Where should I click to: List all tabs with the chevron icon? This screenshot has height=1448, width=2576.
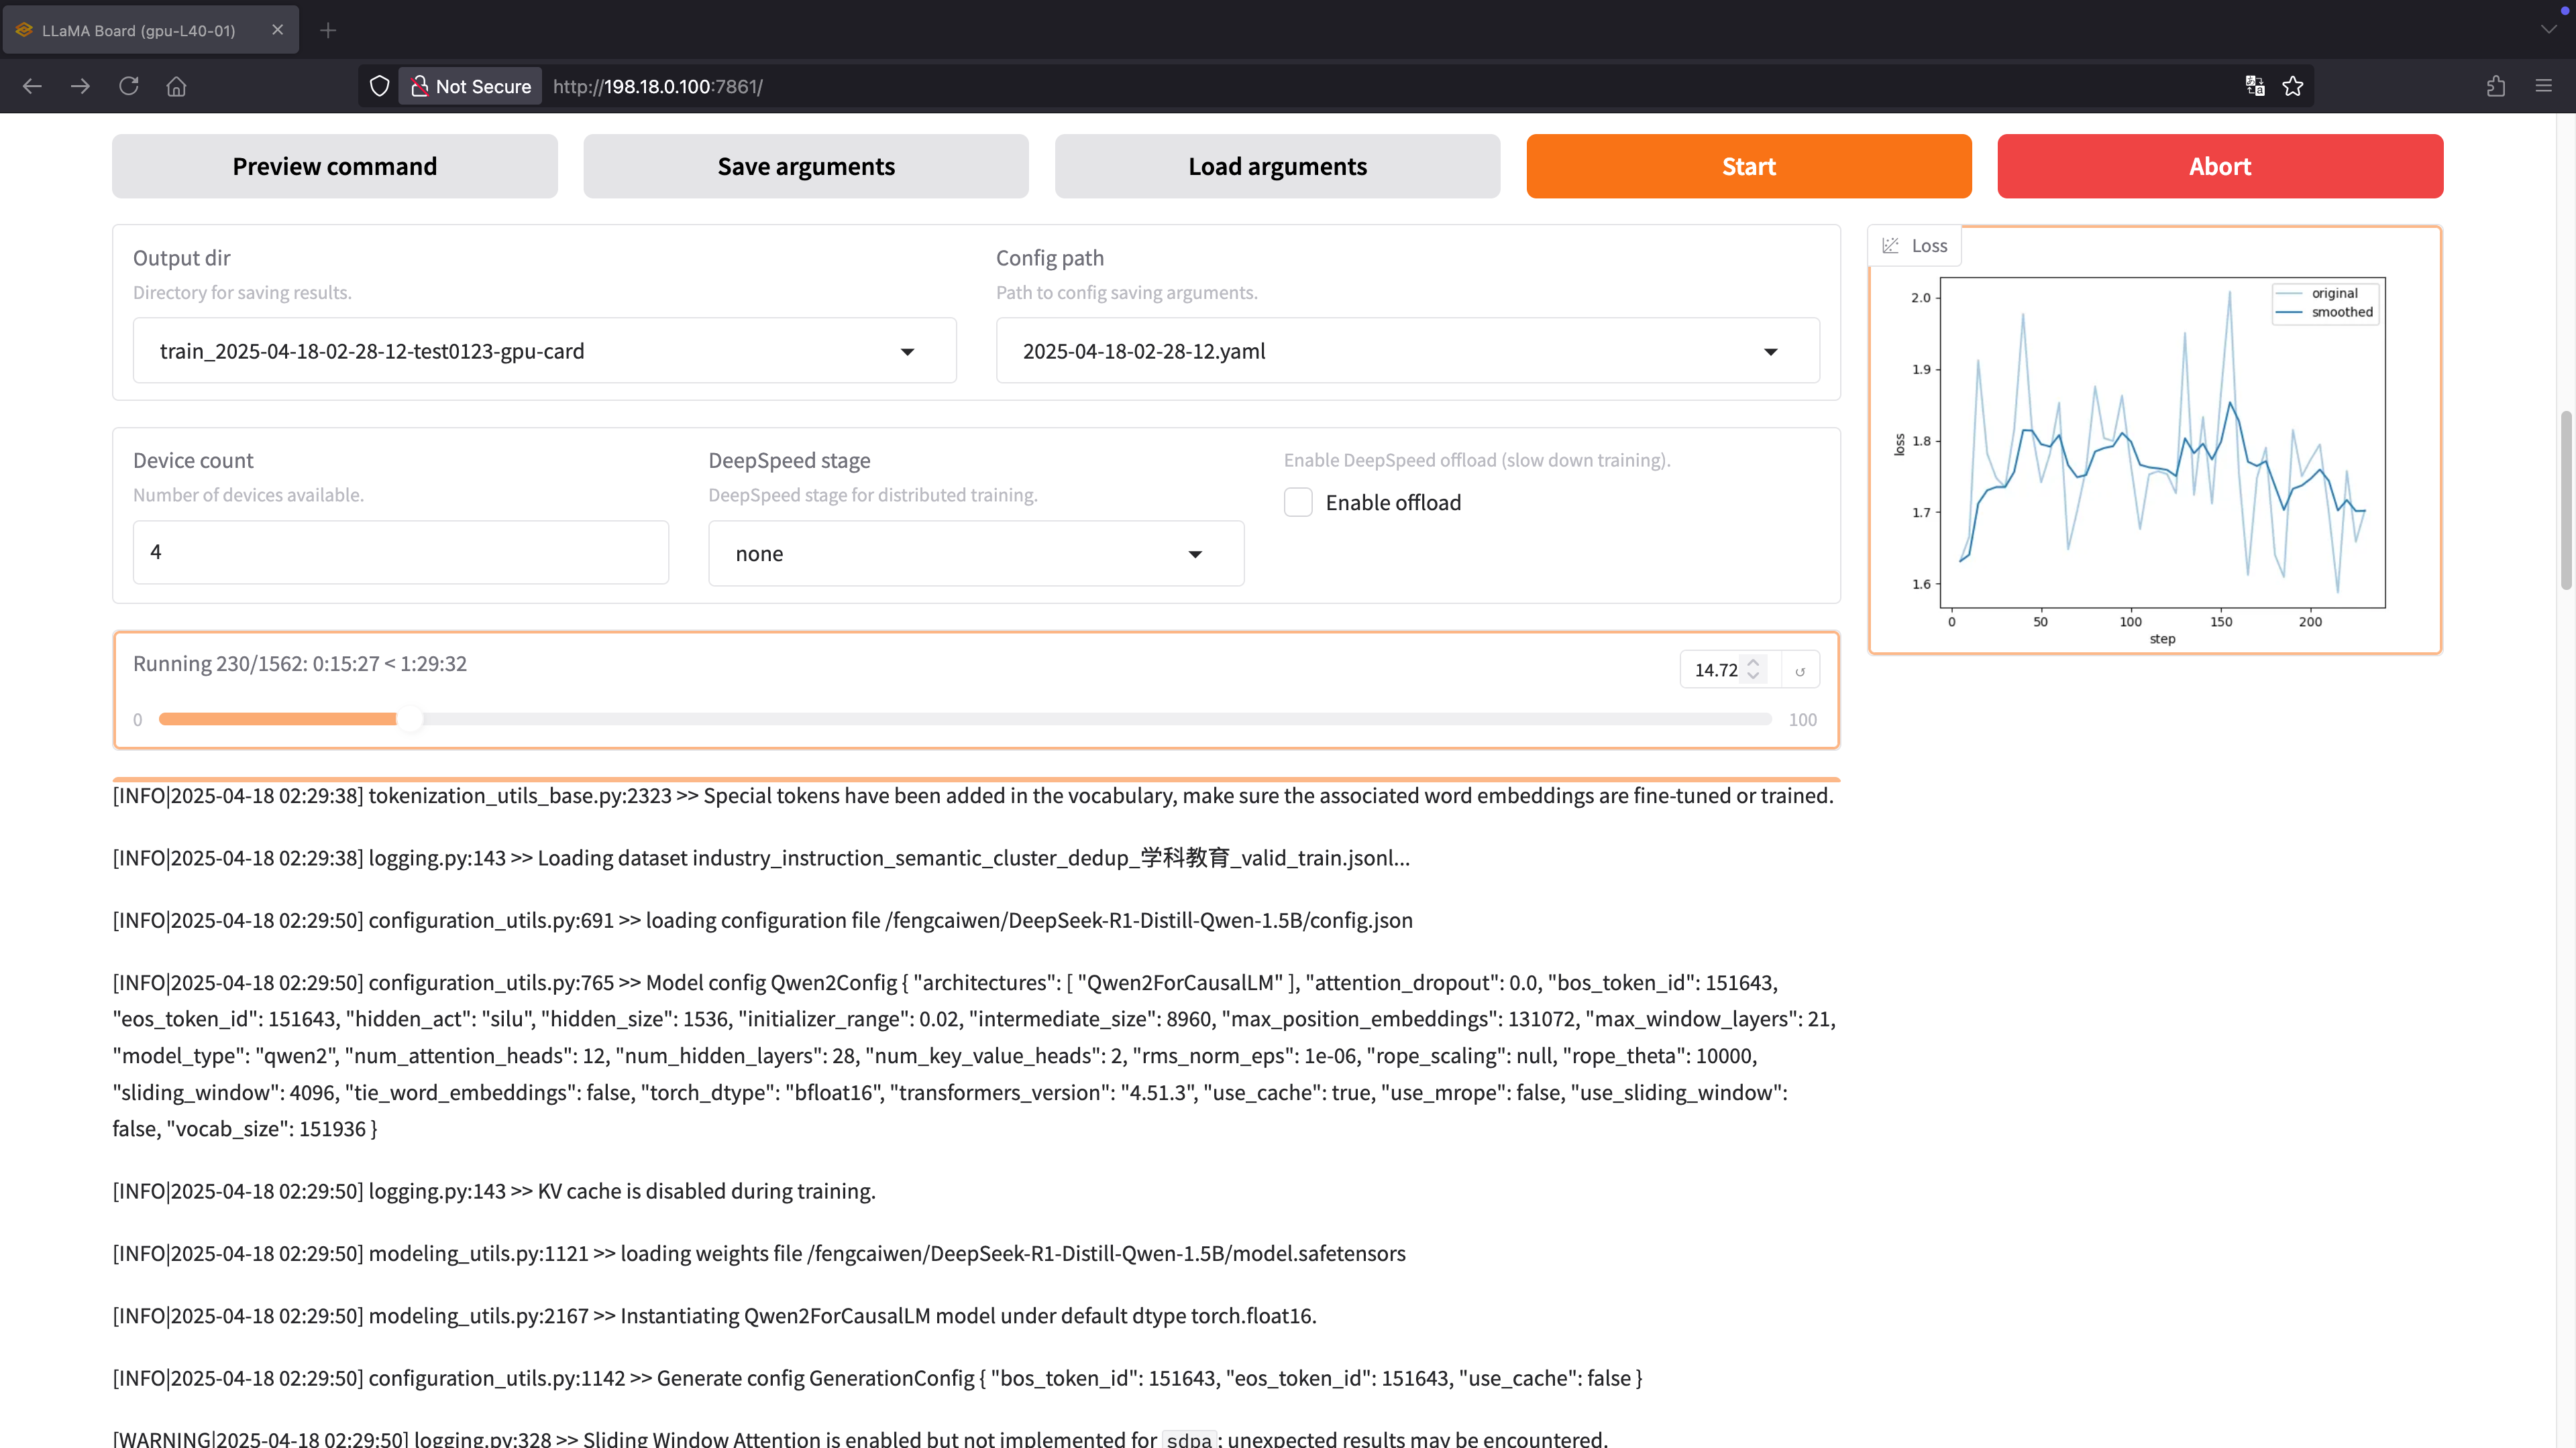(2549, 29)
